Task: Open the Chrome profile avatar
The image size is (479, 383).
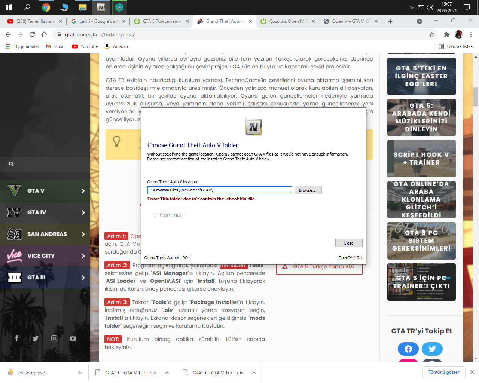Action: 458,34
